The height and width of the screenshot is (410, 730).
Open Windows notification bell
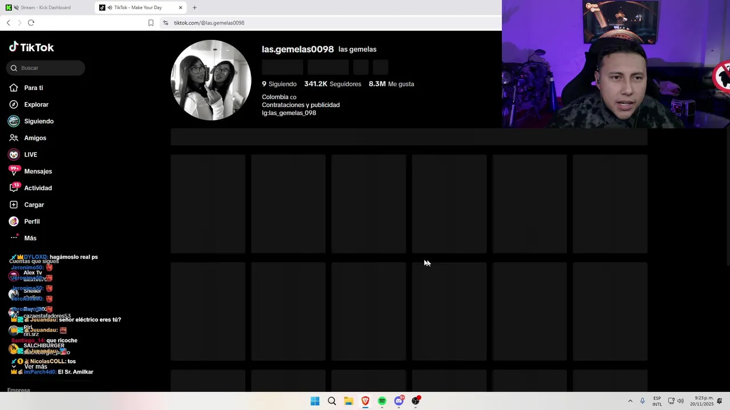pos(720,401)
